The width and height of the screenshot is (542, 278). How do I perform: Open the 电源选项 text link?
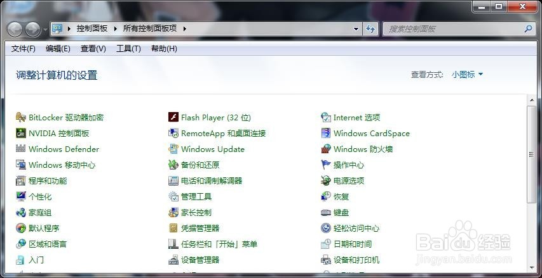tap(349, 181)
